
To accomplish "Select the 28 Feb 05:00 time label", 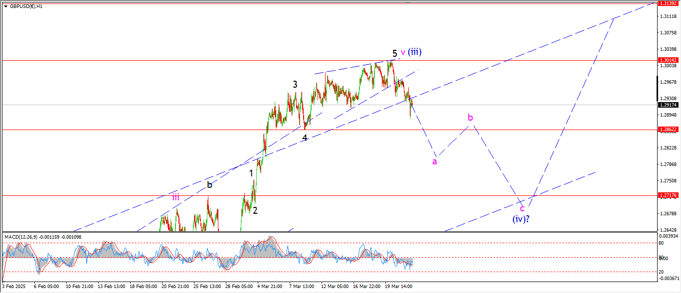I will click(x=238, y=287).
